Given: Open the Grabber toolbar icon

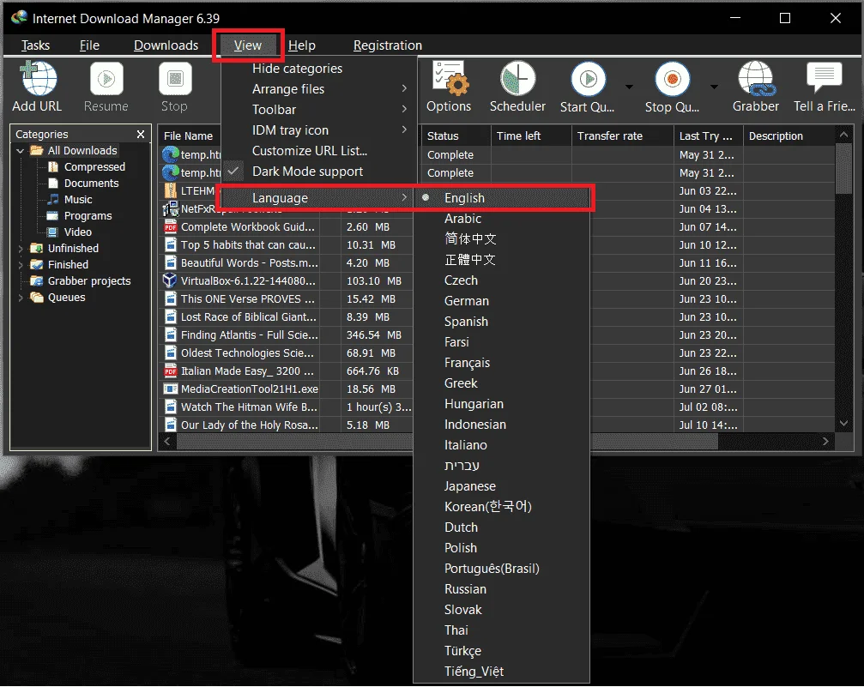Looking at the screenshot, I should point(756,79).
